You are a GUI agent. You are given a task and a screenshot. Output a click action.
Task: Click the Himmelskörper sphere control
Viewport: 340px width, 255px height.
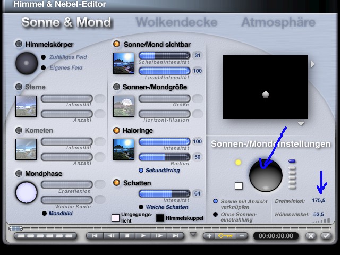pos(27,63)
